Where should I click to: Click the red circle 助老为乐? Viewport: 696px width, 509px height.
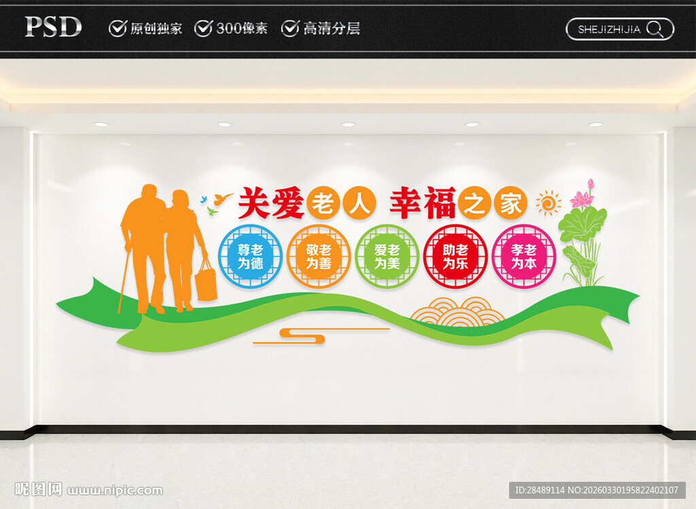pyautogui.click(x=455, y=256)
